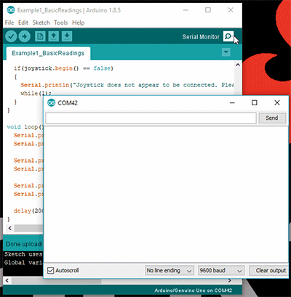Open a sketch using the up-arrow icon

click(54, 36)
